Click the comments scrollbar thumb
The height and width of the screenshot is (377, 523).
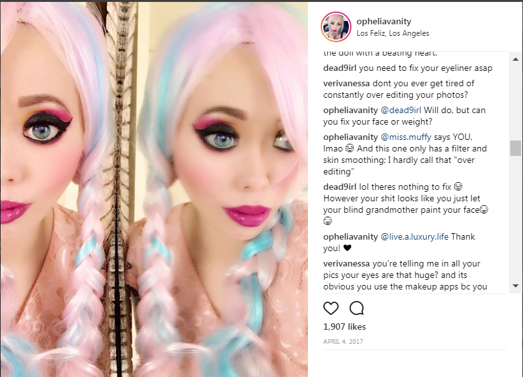tap(515, 148)
